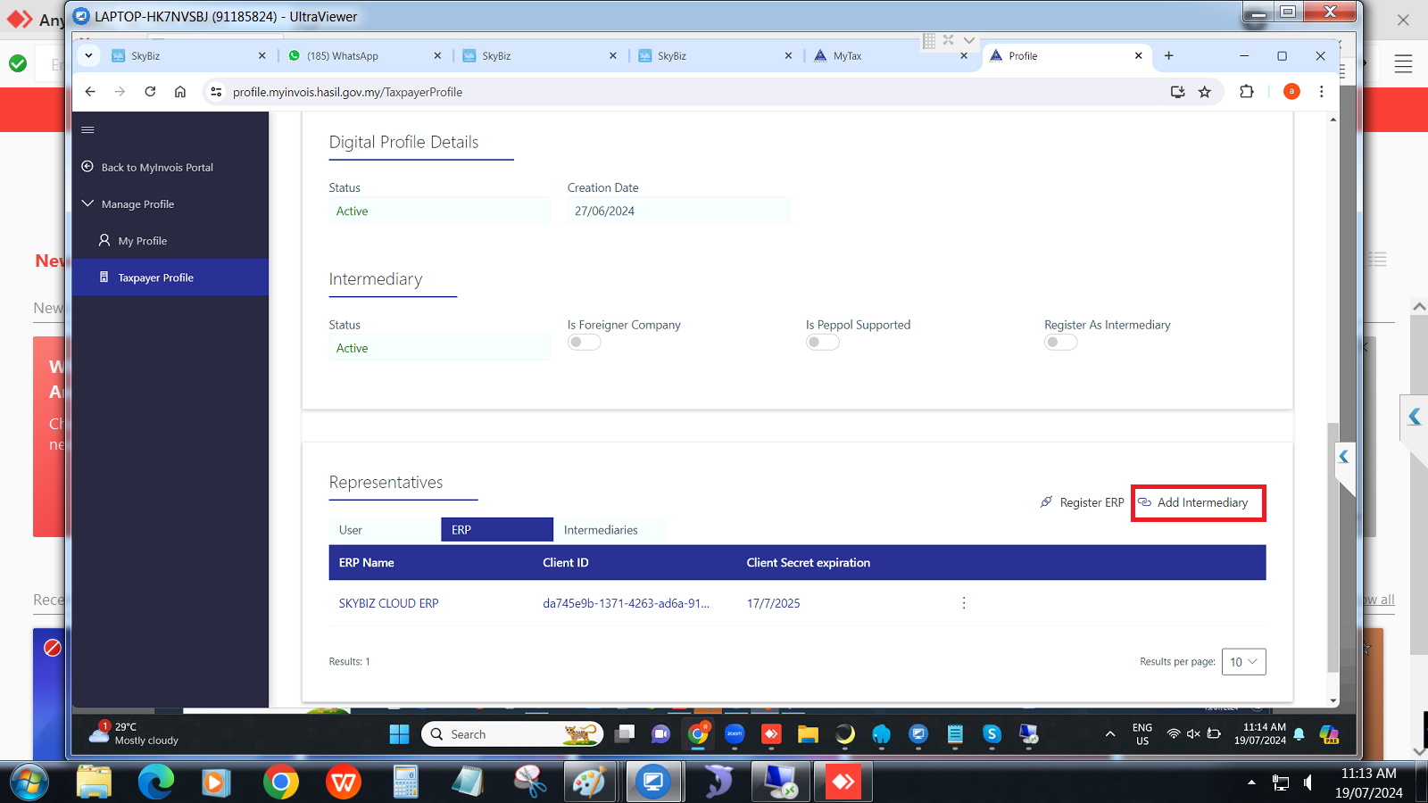Switch to the Intermediaries tab
The height and width of the screenshot is (803, 1428).
coord(601,530)
